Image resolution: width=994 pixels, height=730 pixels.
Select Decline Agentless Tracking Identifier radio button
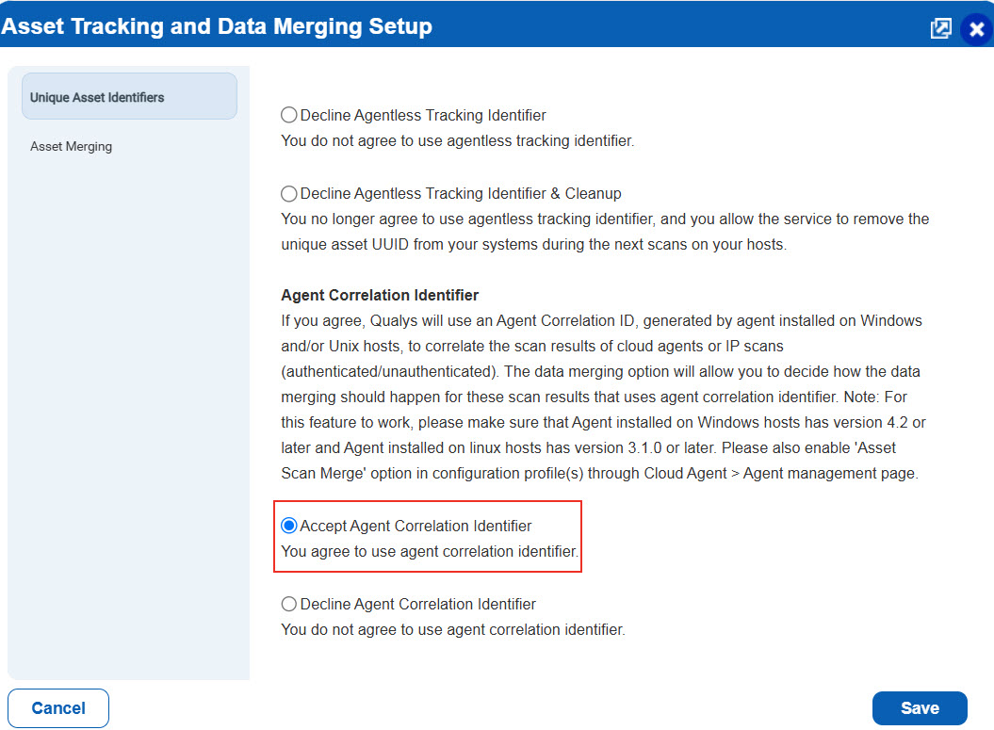(x=289, y=116)
